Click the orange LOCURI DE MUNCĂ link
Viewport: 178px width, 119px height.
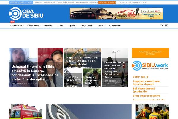tap(107, 2)
